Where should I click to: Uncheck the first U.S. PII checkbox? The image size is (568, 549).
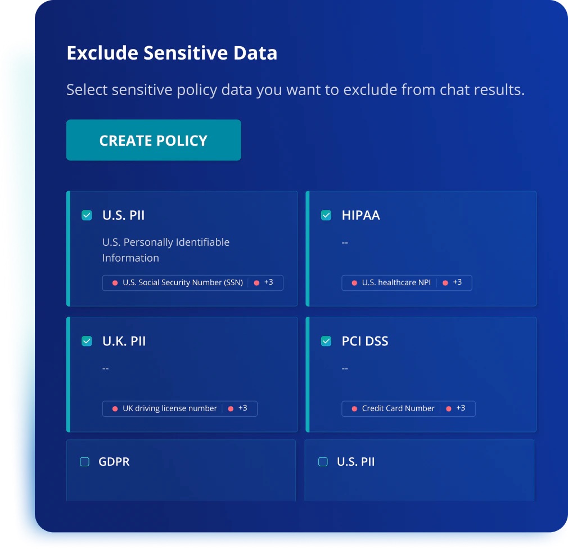coord(87,215)
